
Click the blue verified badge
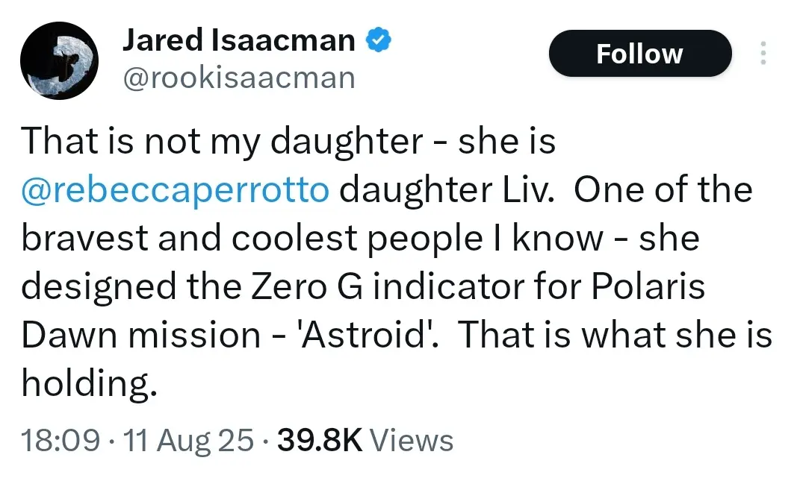point(377,41)
